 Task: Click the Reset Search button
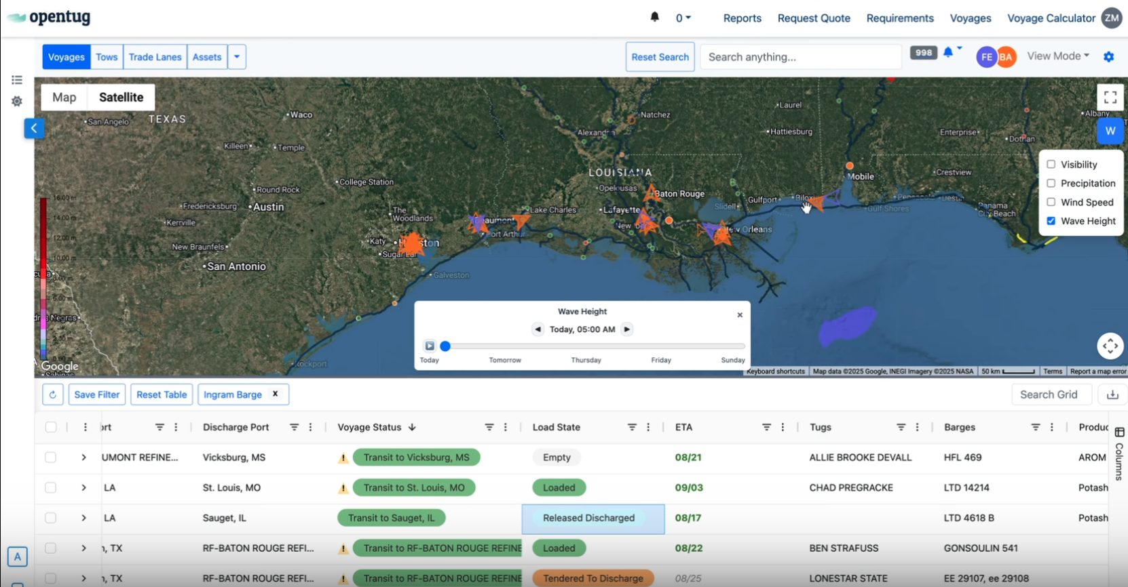(660, 57)
